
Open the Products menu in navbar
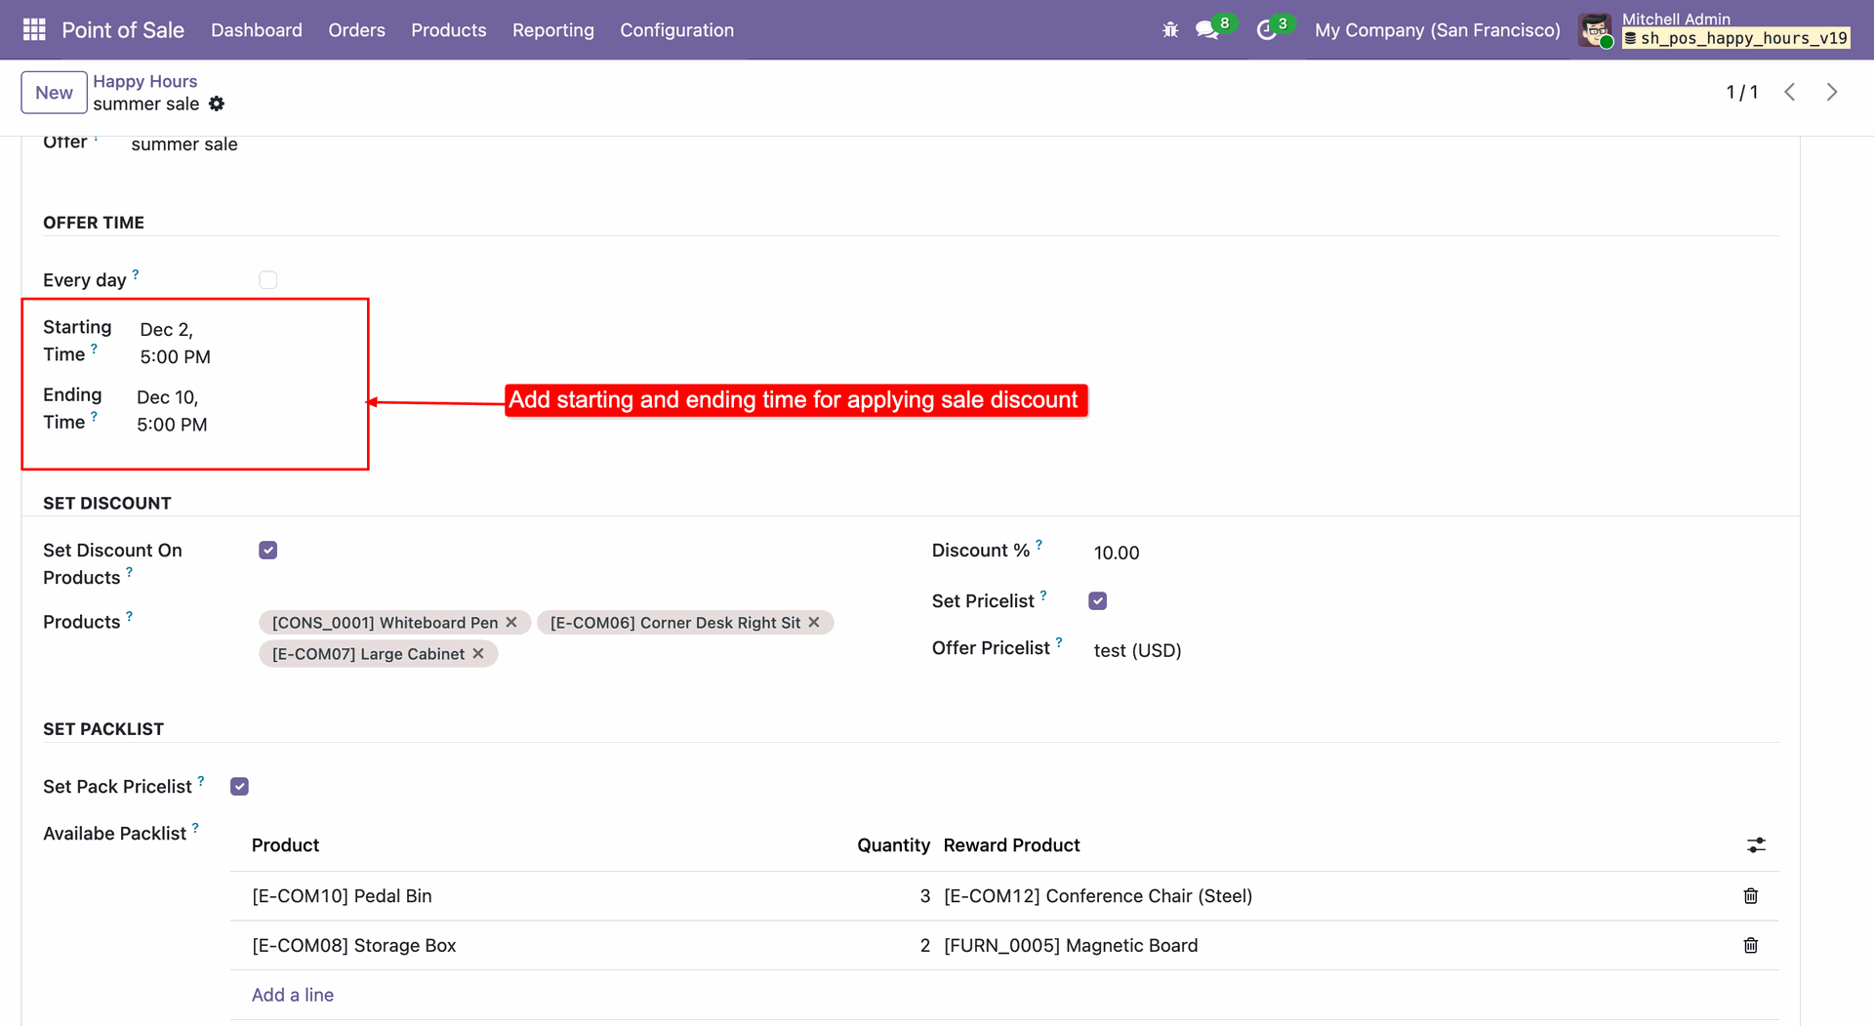pyautogui.click(x=448, y=30)
